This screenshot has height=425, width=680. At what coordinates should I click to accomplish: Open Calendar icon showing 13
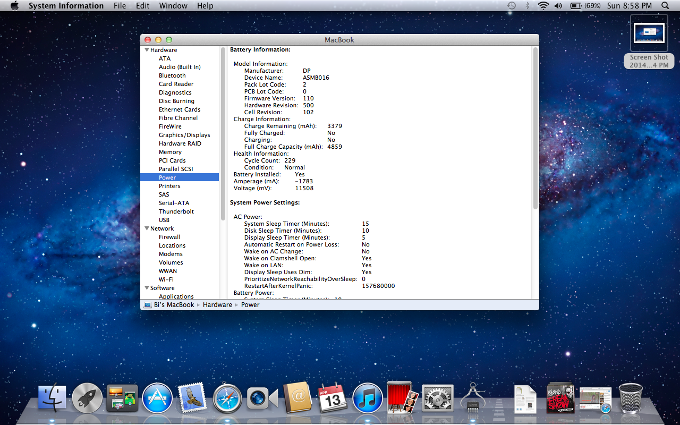(x=333, y=398)
